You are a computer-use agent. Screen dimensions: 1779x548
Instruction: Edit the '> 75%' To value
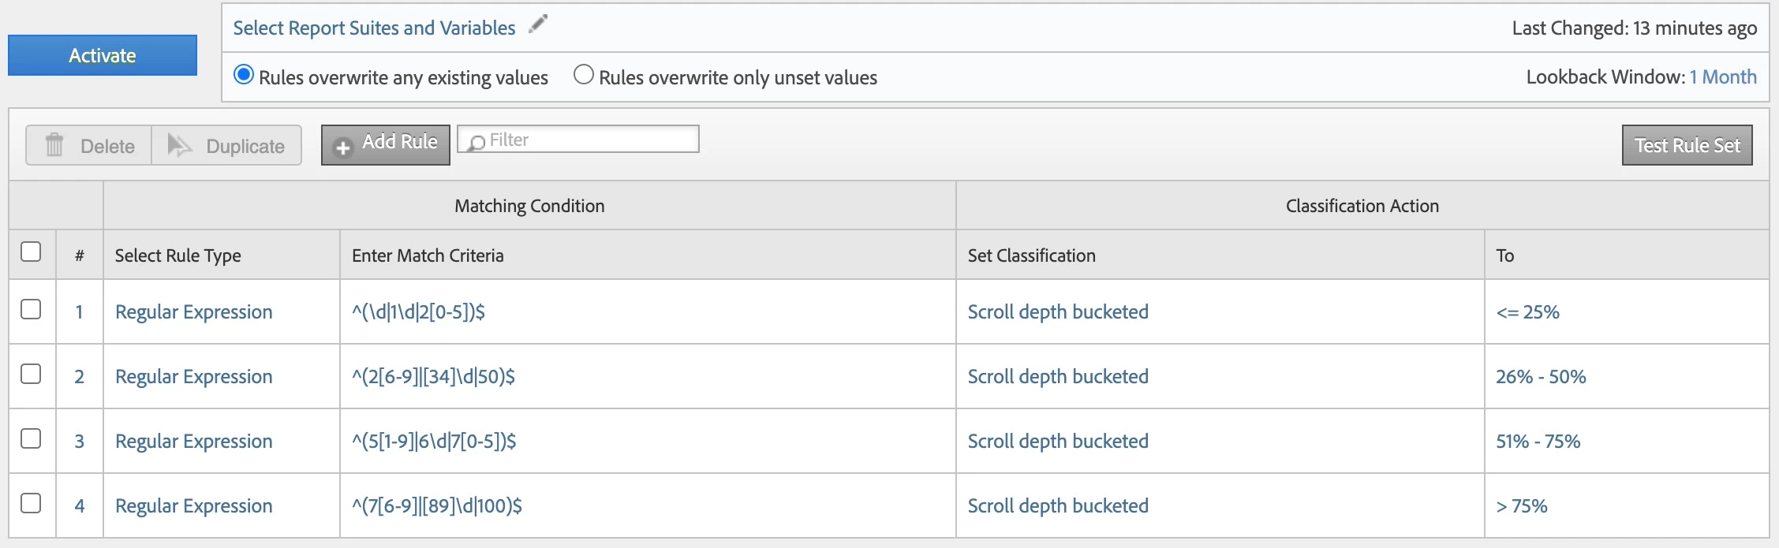1521,506
